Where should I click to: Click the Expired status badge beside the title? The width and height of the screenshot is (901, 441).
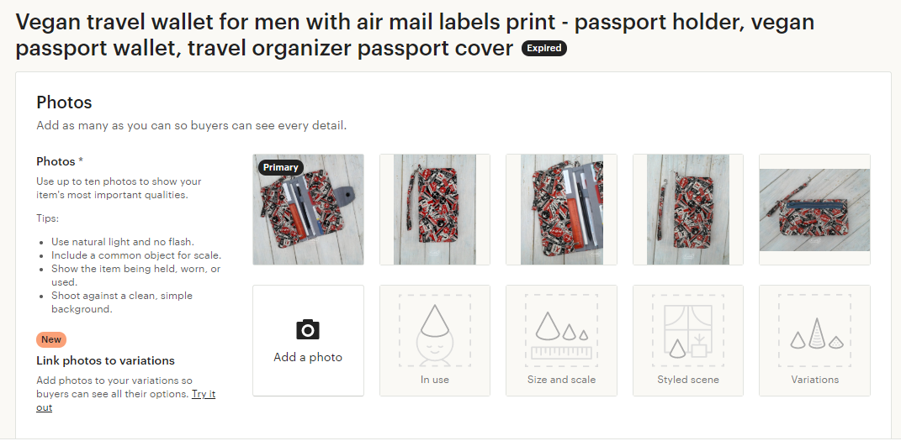[x=544, y=48]
